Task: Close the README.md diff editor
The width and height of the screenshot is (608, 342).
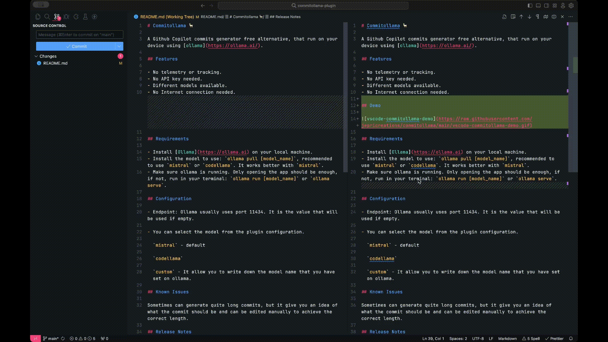Action: point(562,17)
